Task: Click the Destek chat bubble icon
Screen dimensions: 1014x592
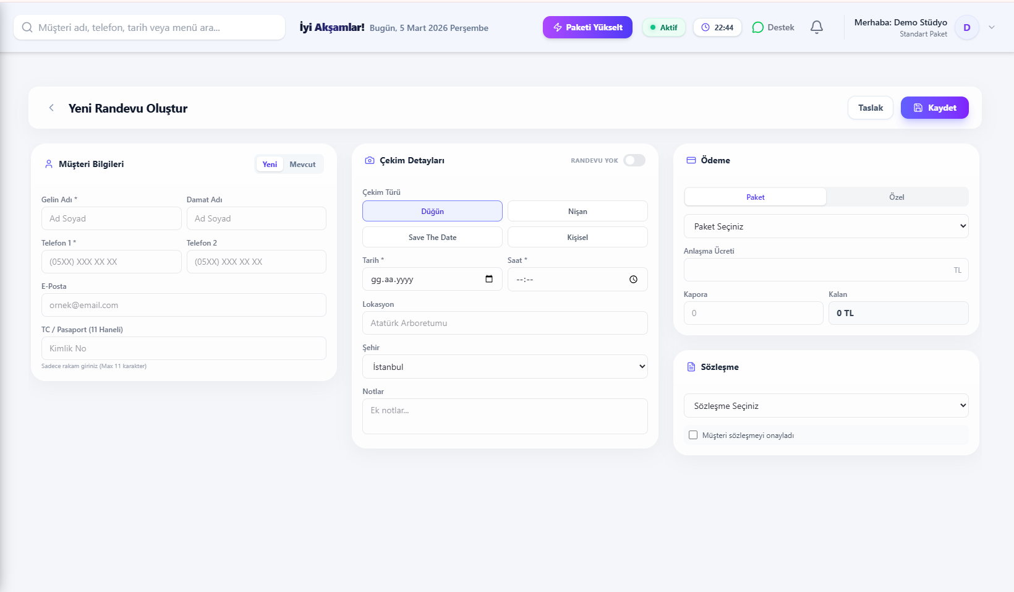Action: 757,27
